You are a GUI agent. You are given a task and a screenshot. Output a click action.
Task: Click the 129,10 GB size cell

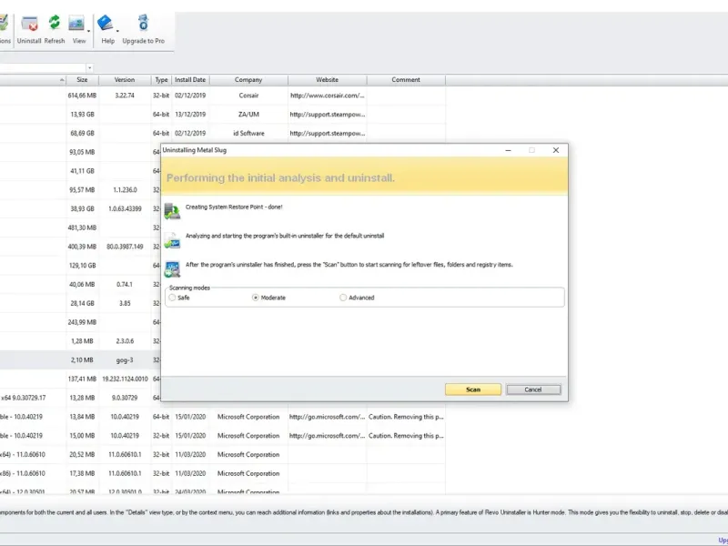[x=82, y=266]
